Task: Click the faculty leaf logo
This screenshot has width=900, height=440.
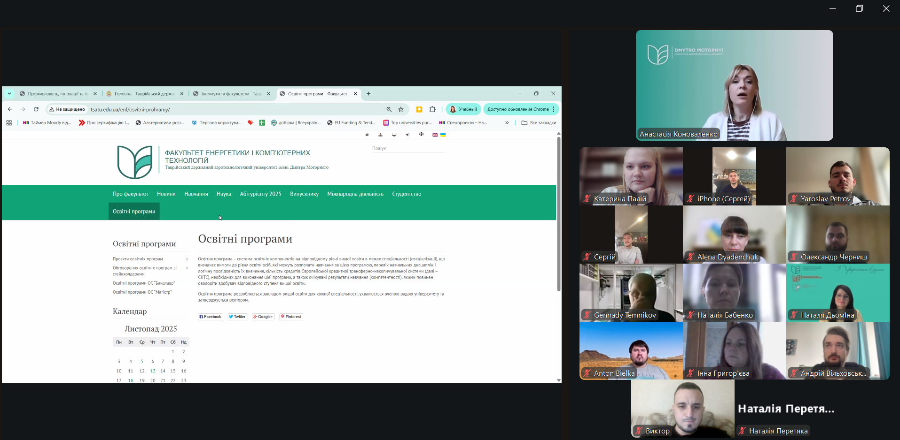Action: click(135, 162)
